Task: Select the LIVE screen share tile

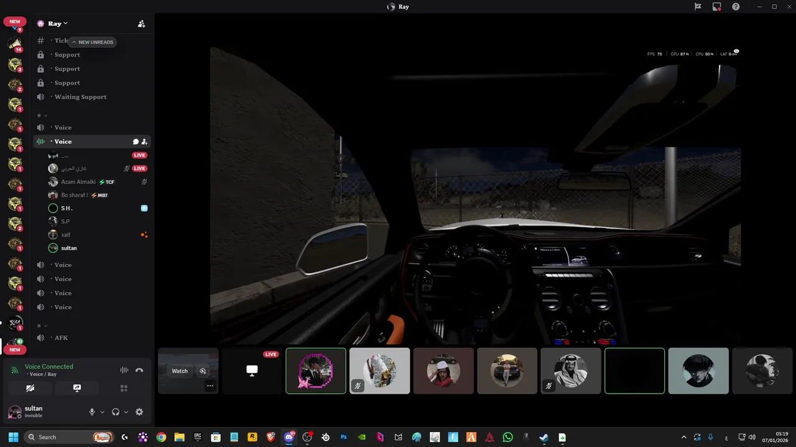Action: tap(252, 371)
